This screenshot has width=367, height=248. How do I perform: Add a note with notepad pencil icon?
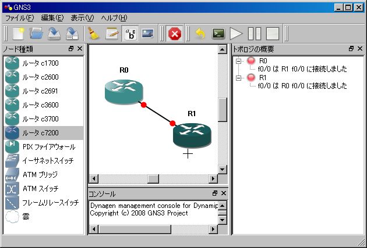coord(112,34)
